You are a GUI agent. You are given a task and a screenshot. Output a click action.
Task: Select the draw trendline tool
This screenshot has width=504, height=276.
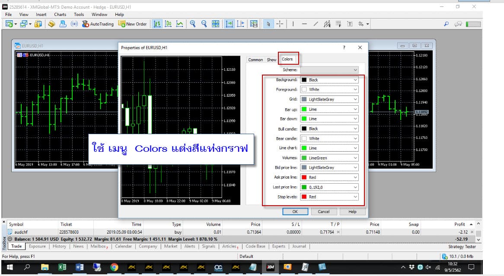316,24
